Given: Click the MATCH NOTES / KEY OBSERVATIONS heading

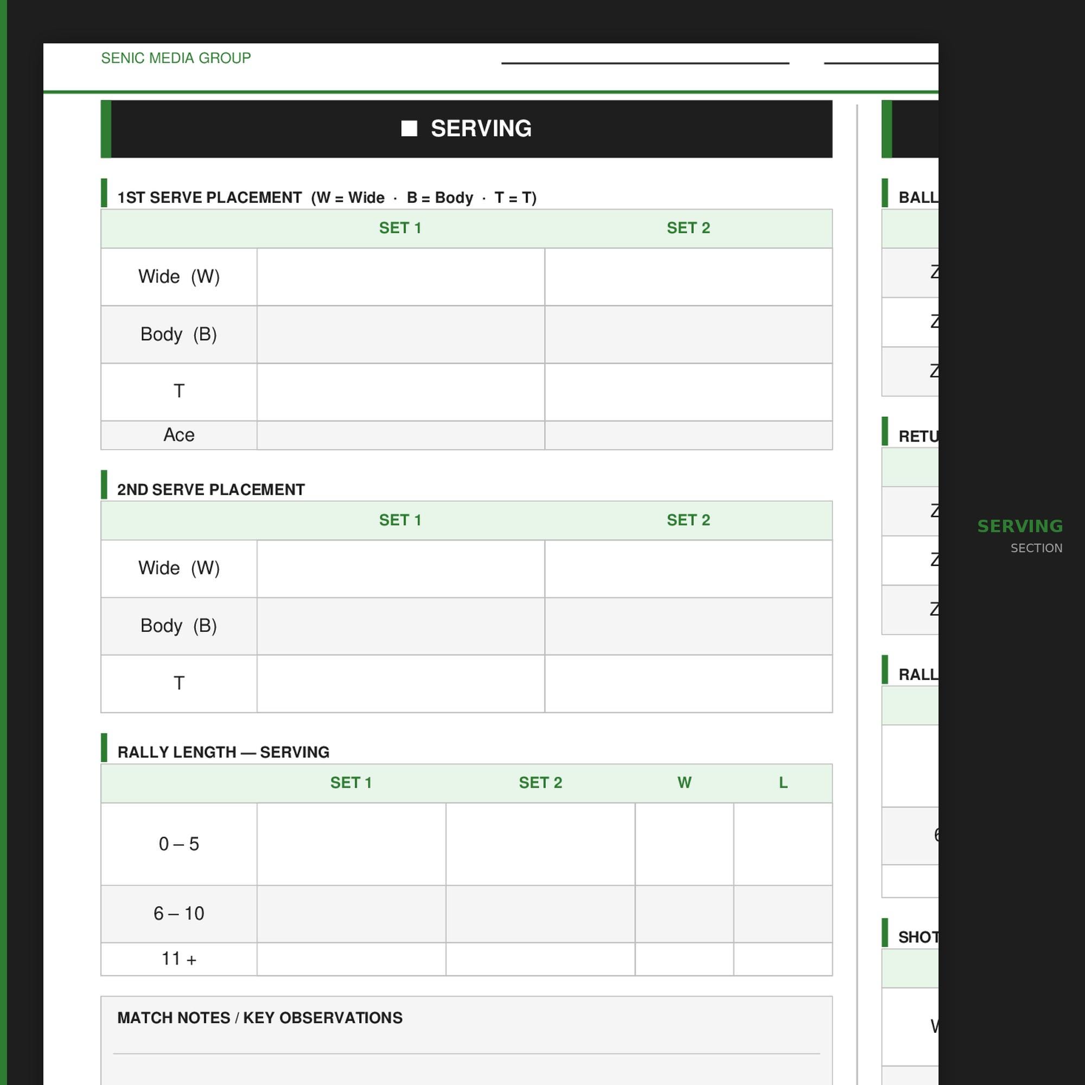Looking at the screenshot, I should click(260, 1018).
